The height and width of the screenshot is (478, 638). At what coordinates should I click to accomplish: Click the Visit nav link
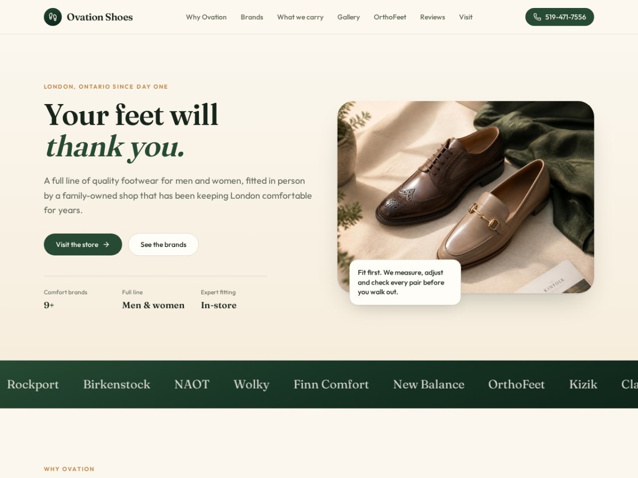466,17
